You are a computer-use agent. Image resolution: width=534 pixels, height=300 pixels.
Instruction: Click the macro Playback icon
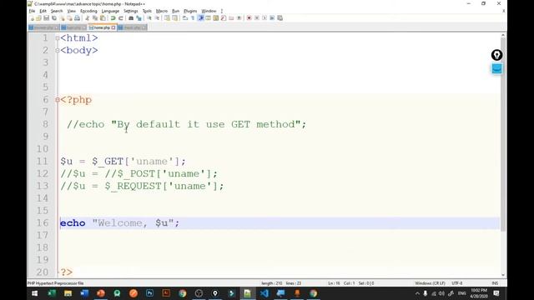[264, 18]
